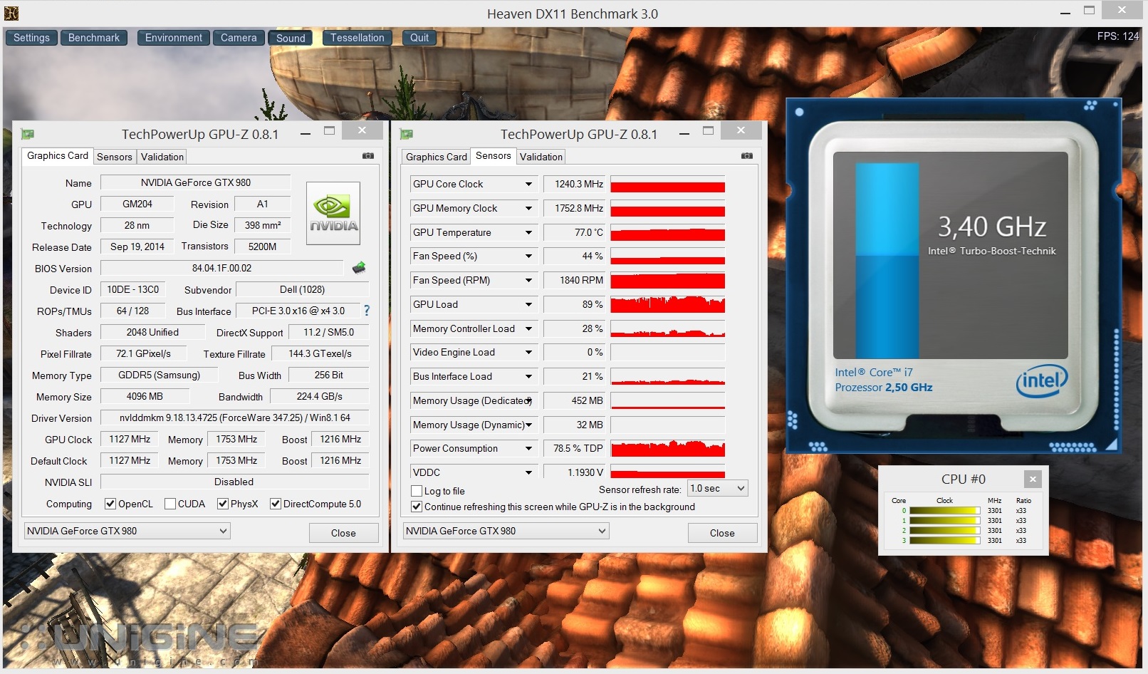Click the GPU-Z icon in the Sensors window title bar
The image size is (1148, 674).
click(407, 133)
